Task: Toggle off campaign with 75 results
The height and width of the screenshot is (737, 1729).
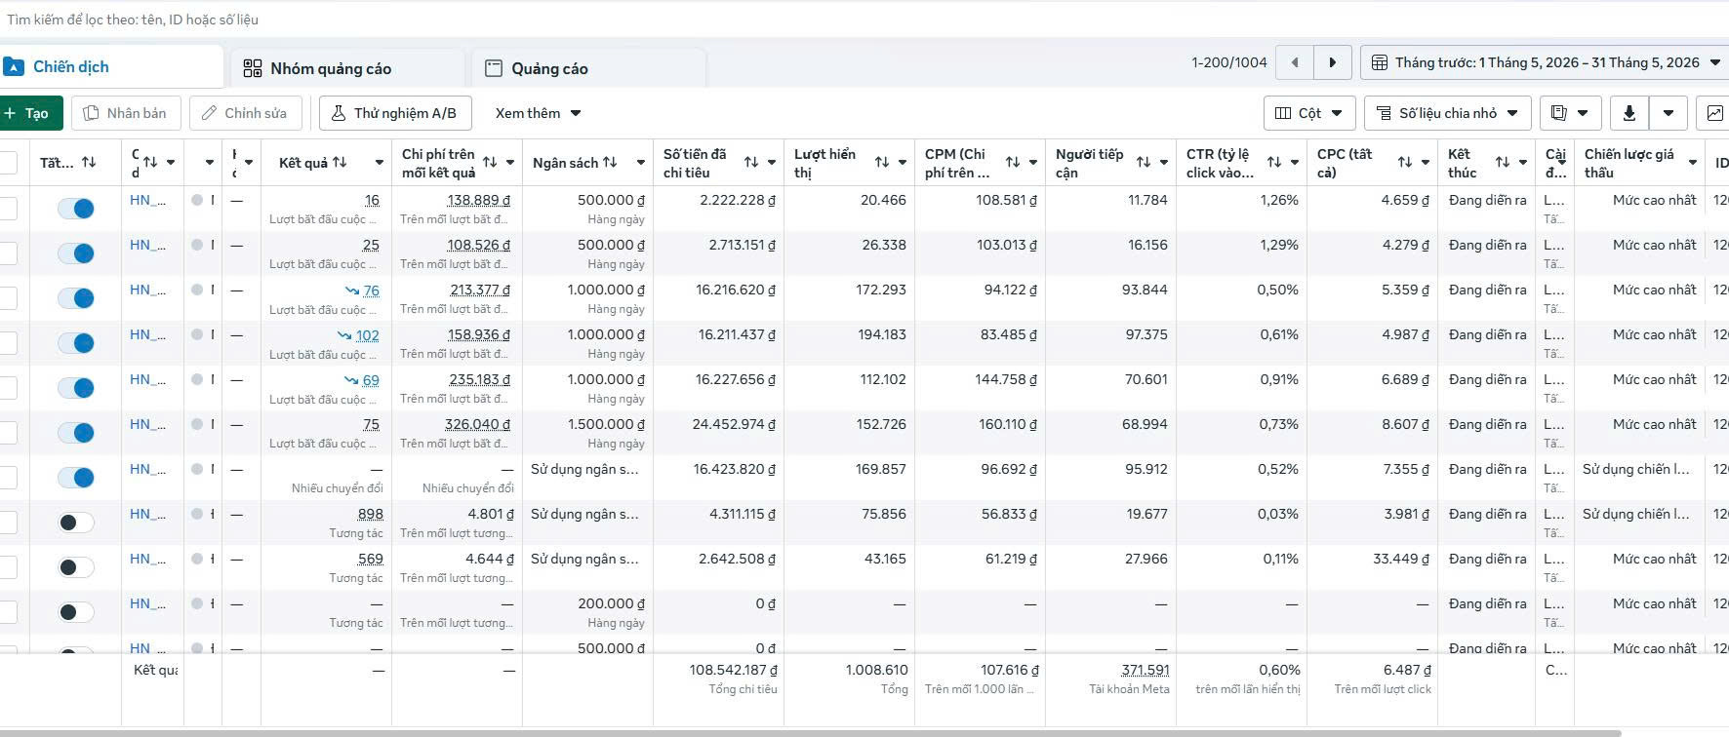Action: [76, 433]
